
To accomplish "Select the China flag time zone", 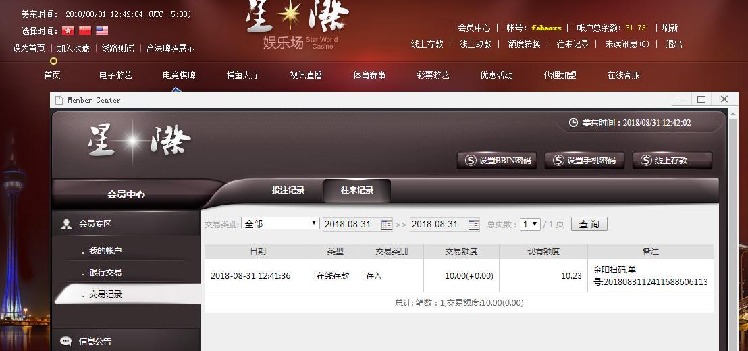I will [85, 30].
